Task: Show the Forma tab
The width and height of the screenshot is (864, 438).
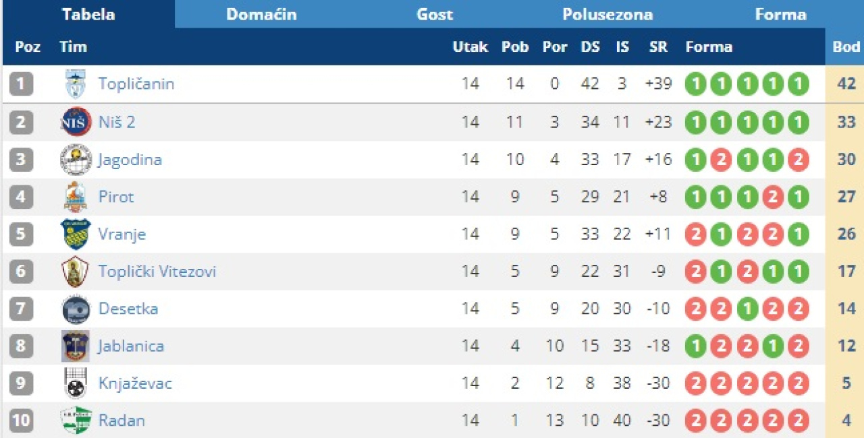Action: pos(780,14)
